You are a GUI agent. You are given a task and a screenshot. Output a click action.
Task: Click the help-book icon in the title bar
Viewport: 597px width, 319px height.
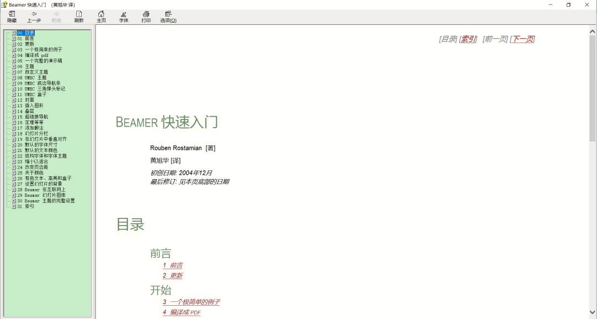4,4
